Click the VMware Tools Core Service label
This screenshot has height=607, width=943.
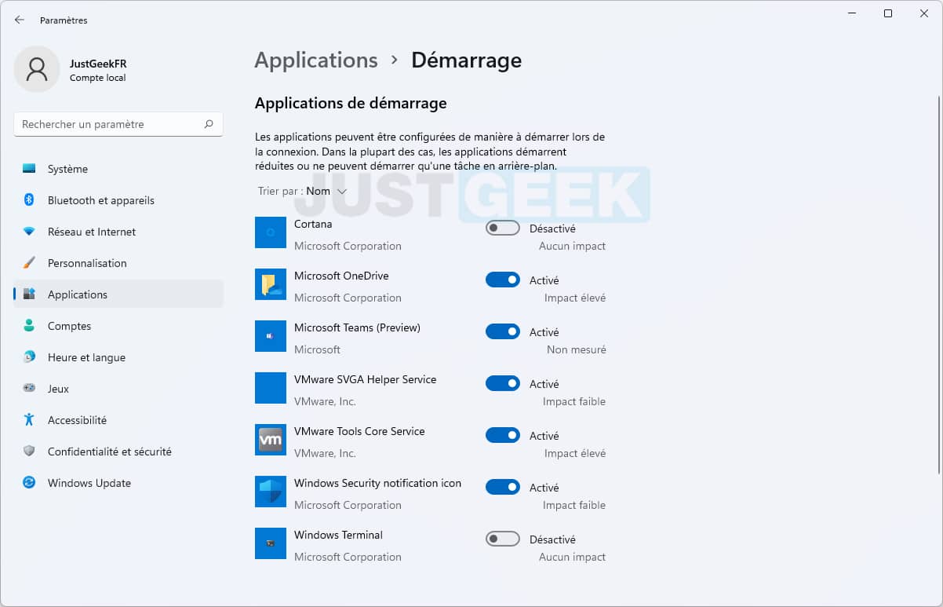pyautogui.click(x=359, y=431)
